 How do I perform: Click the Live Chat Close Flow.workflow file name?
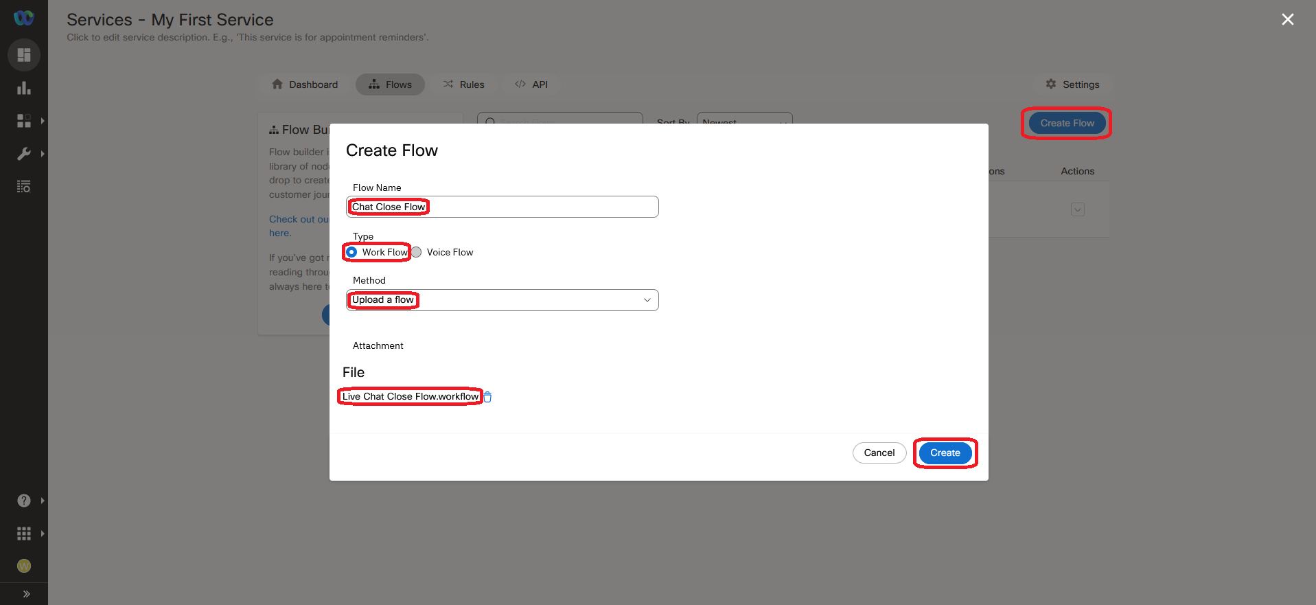click(x=411, y=396)
